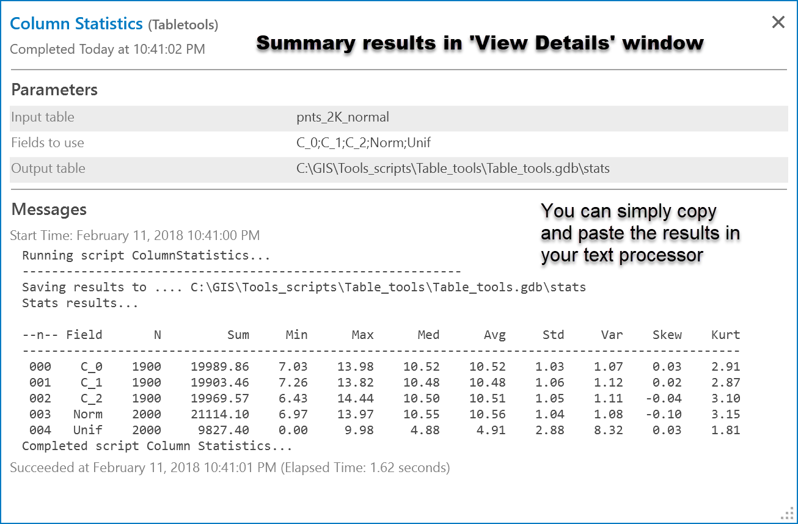Click the Kurt column header
The height and width of the screenshot is (524, 798).
click(x=725, y=335)
